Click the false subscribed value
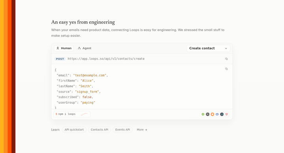 (x=87, y=97)
